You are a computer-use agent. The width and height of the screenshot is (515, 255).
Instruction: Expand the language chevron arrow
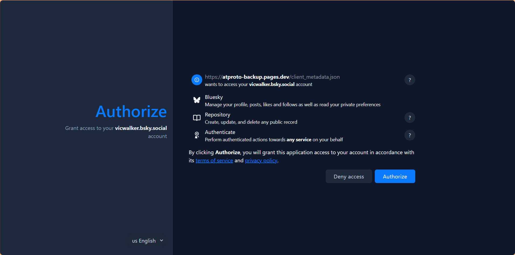click(162, 240)
